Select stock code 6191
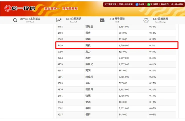185x121 pixels. 60,77
